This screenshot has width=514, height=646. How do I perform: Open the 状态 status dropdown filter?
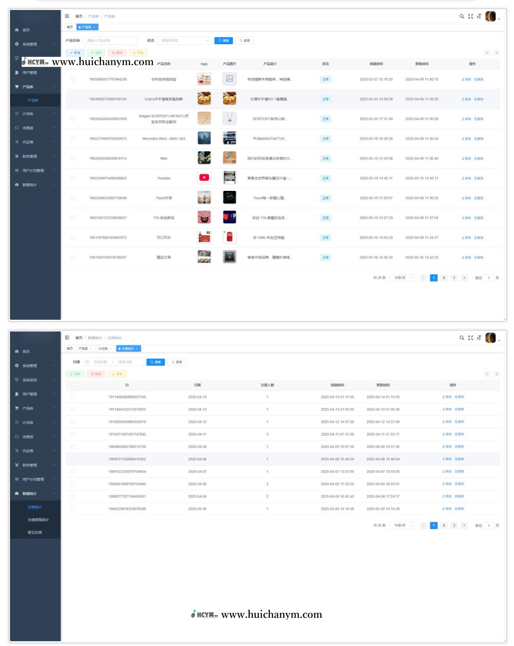tap(184, 40)
